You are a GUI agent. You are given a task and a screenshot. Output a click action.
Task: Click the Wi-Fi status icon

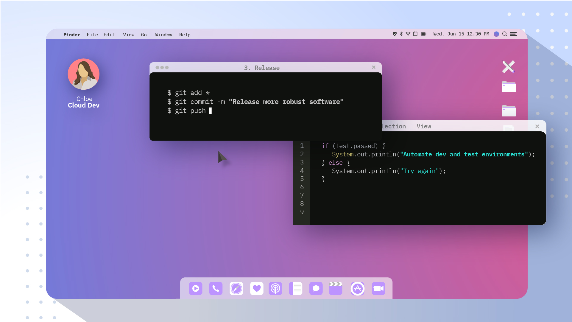click(x=408, y=34)
